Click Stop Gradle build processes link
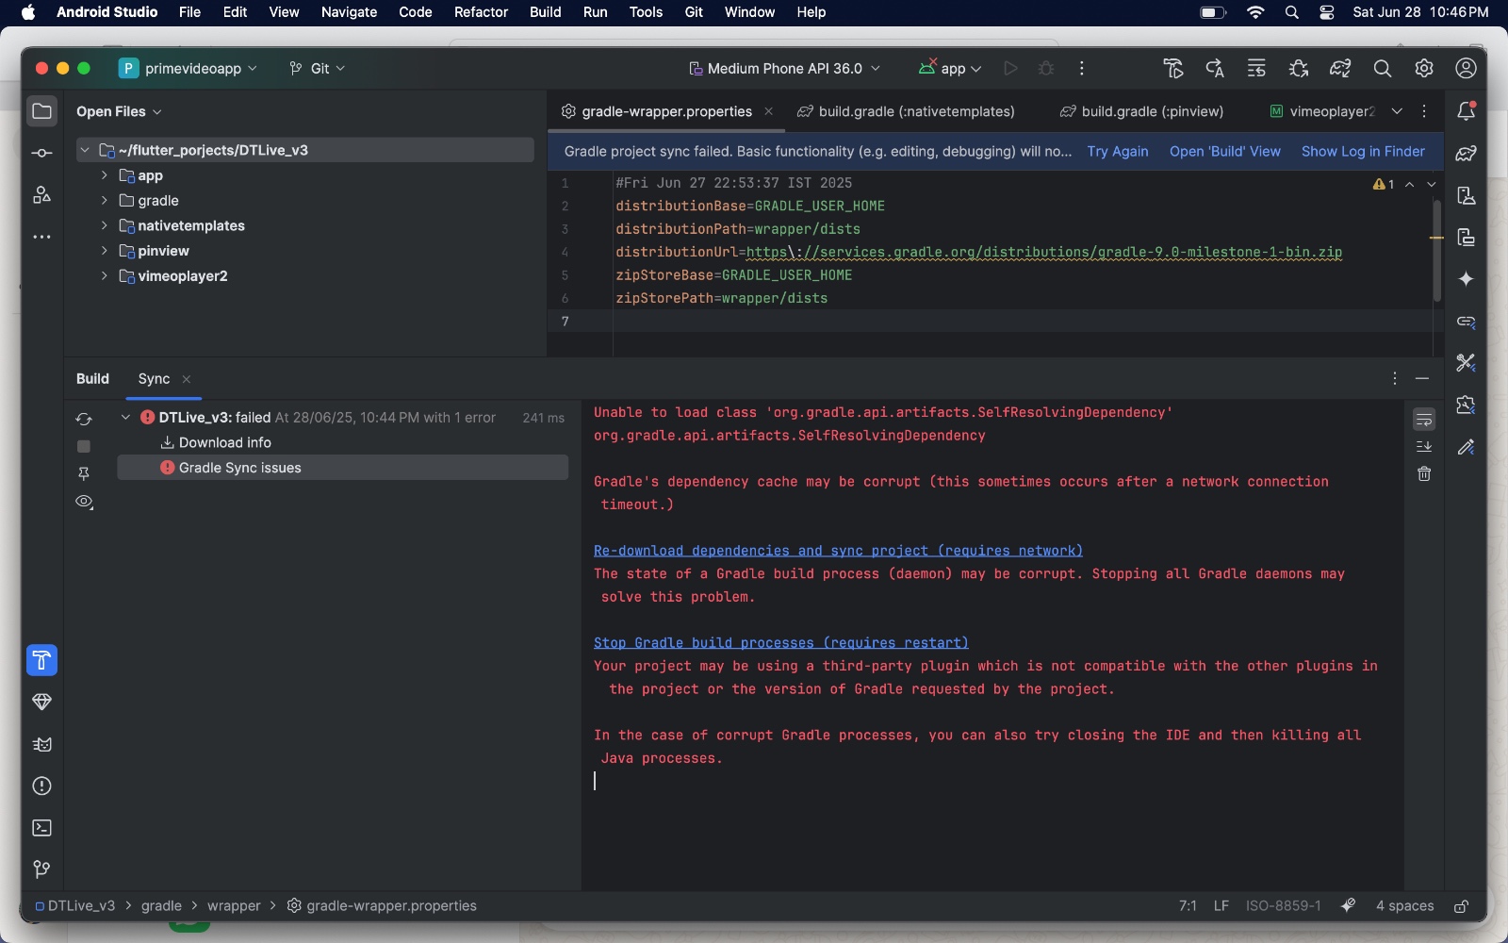The height and width of the screenshot is (943, 1508). tap(780, 643)
